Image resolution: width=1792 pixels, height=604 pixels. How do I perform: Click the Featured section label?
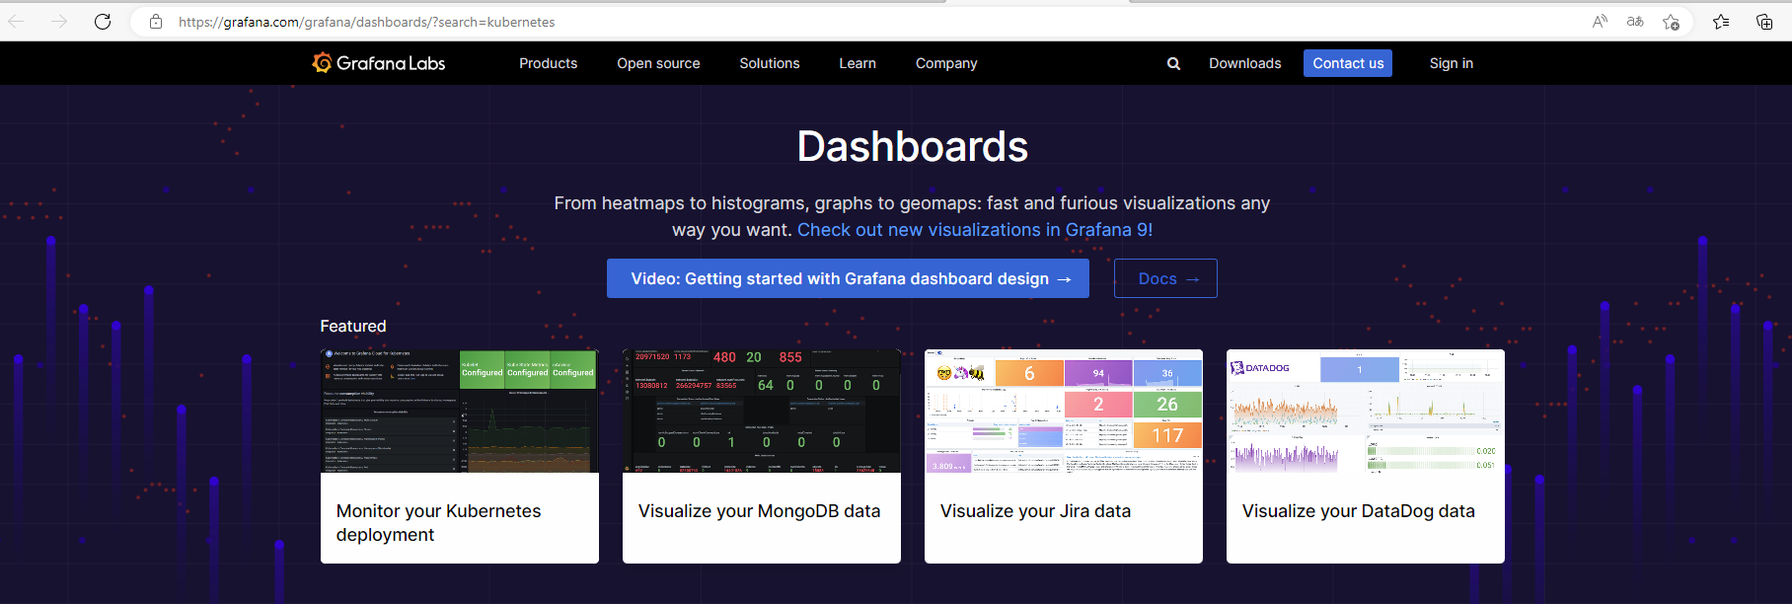[353, 326]
